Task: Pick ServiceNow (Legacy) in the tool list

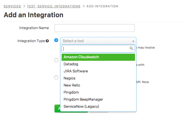Action: pos(98,107)
